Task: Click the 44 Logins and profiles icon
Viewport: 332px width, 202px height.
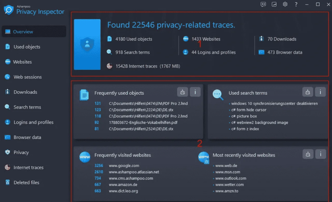Action: (x=185, y=52)
